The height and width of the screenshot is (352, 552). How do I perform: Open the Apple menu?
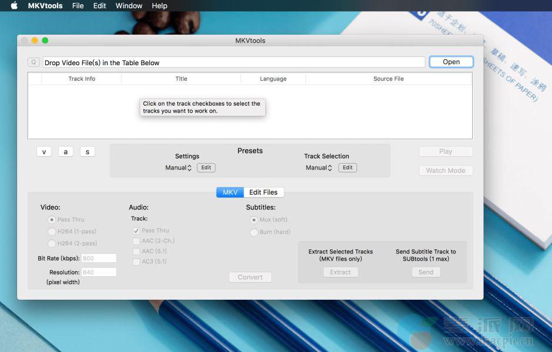[x=14, y=6]
